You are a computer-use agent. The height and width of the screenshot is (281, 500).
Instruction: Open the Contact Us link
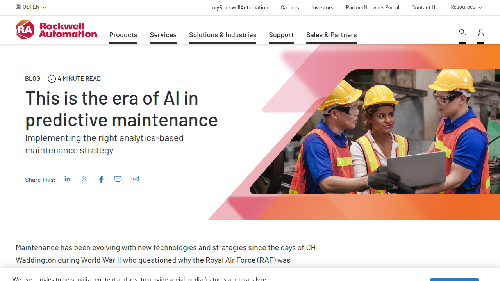coord(425,7)
